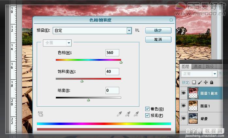This screenshot has height=138, width=228.
Task: Select the subtract-from-sample eyedropper
Action: click(136, 114)
